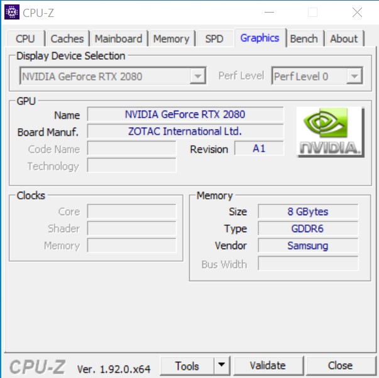This screenshot has width=379, height=378.
Task: Click the empty Technology field
Action: coord(132,165)
